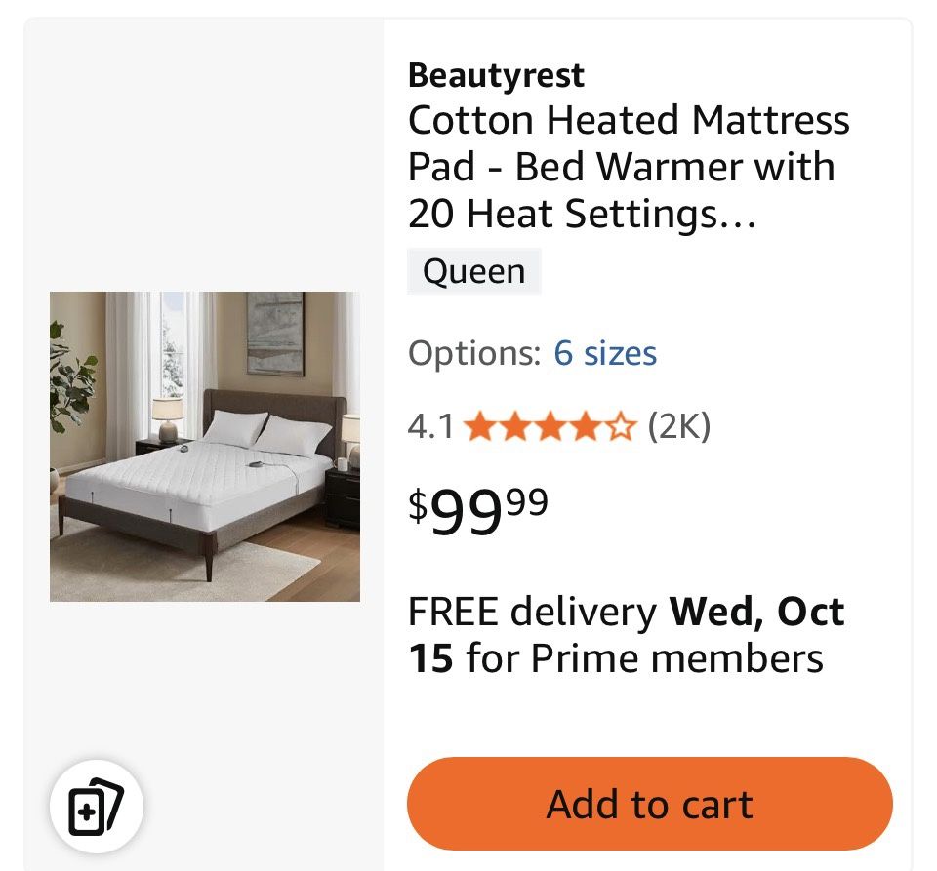
Task: Click the 20 Heat Settings title line
Action: (x=582, y=213)
